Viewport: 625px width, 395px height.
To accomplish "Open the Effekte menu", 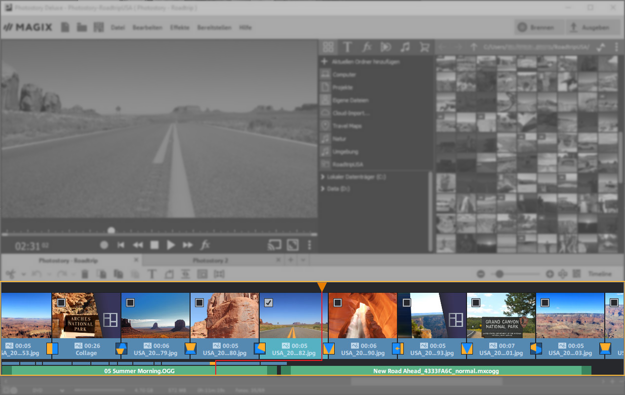I will tap(180, 28).
